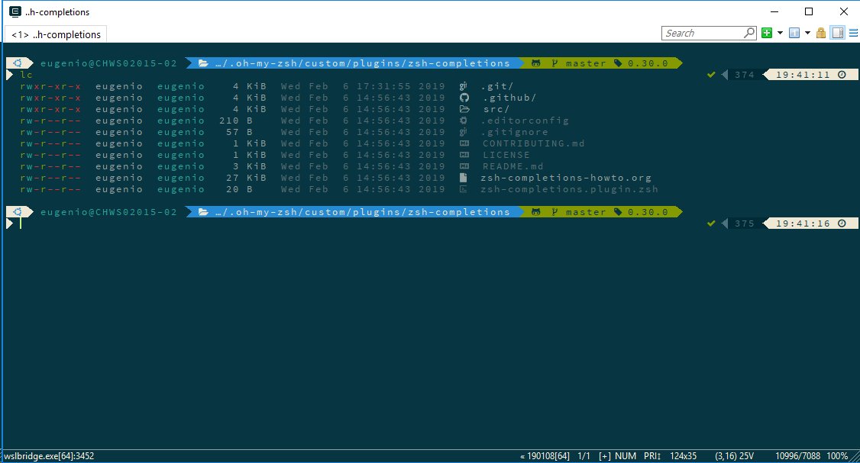
Task: Click the git icon beside .git/
Action: tap(464, 86)
